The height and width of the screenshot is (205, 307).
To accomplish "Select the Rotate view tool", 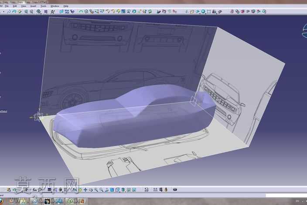I will click(x=91, y=190).
